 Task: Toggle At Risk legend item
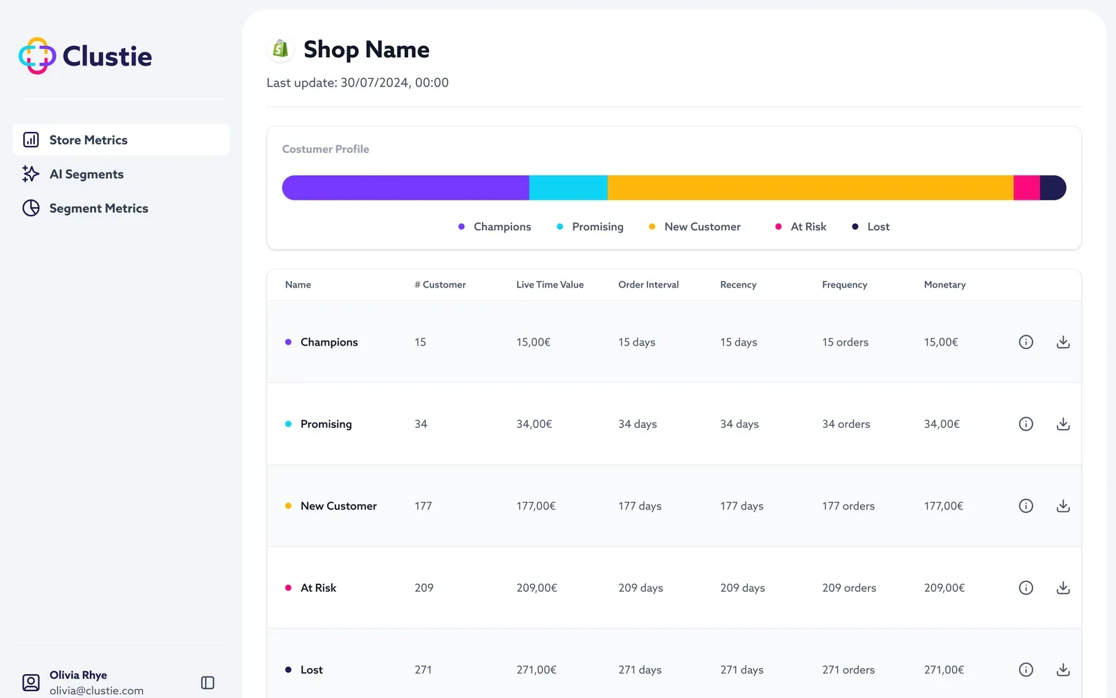pyautogui.click(x=801, y=227)
